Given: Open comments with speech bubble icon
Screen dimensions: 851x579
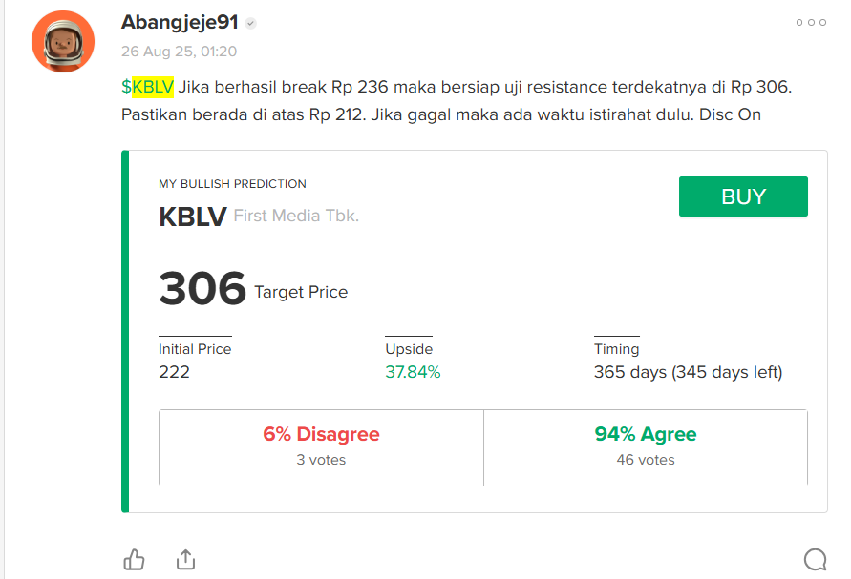Looking at the screenshot, I should (x=815, y=560).
